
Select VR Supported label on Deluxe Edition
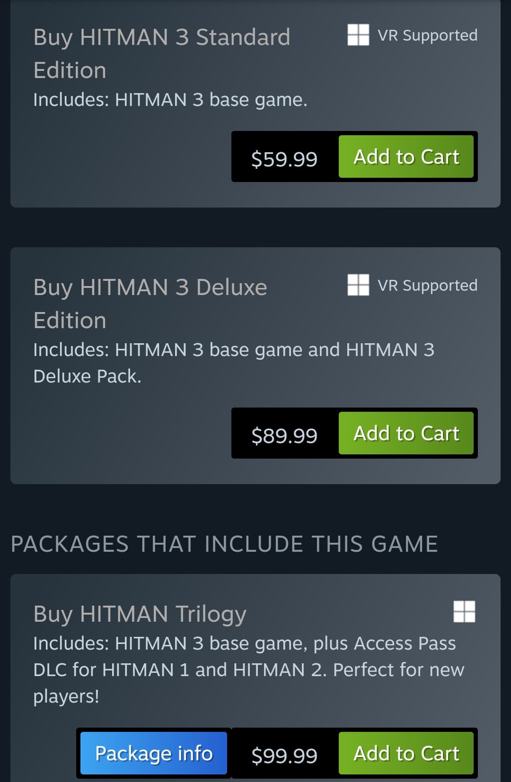point(427,286)
